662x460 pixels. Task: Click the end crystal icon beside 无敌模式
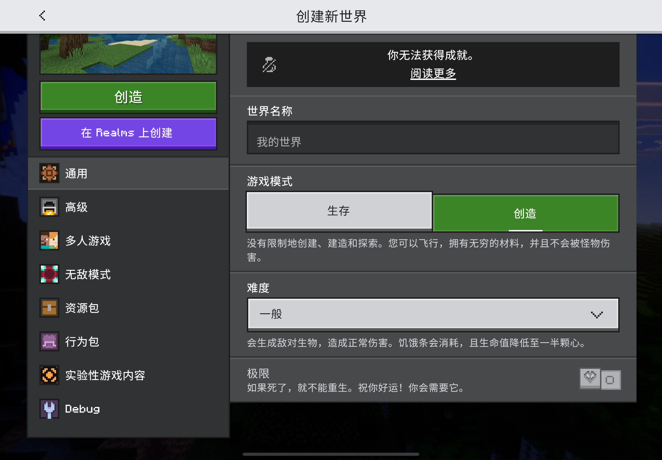pyautogui.click(x=49, y=274)
